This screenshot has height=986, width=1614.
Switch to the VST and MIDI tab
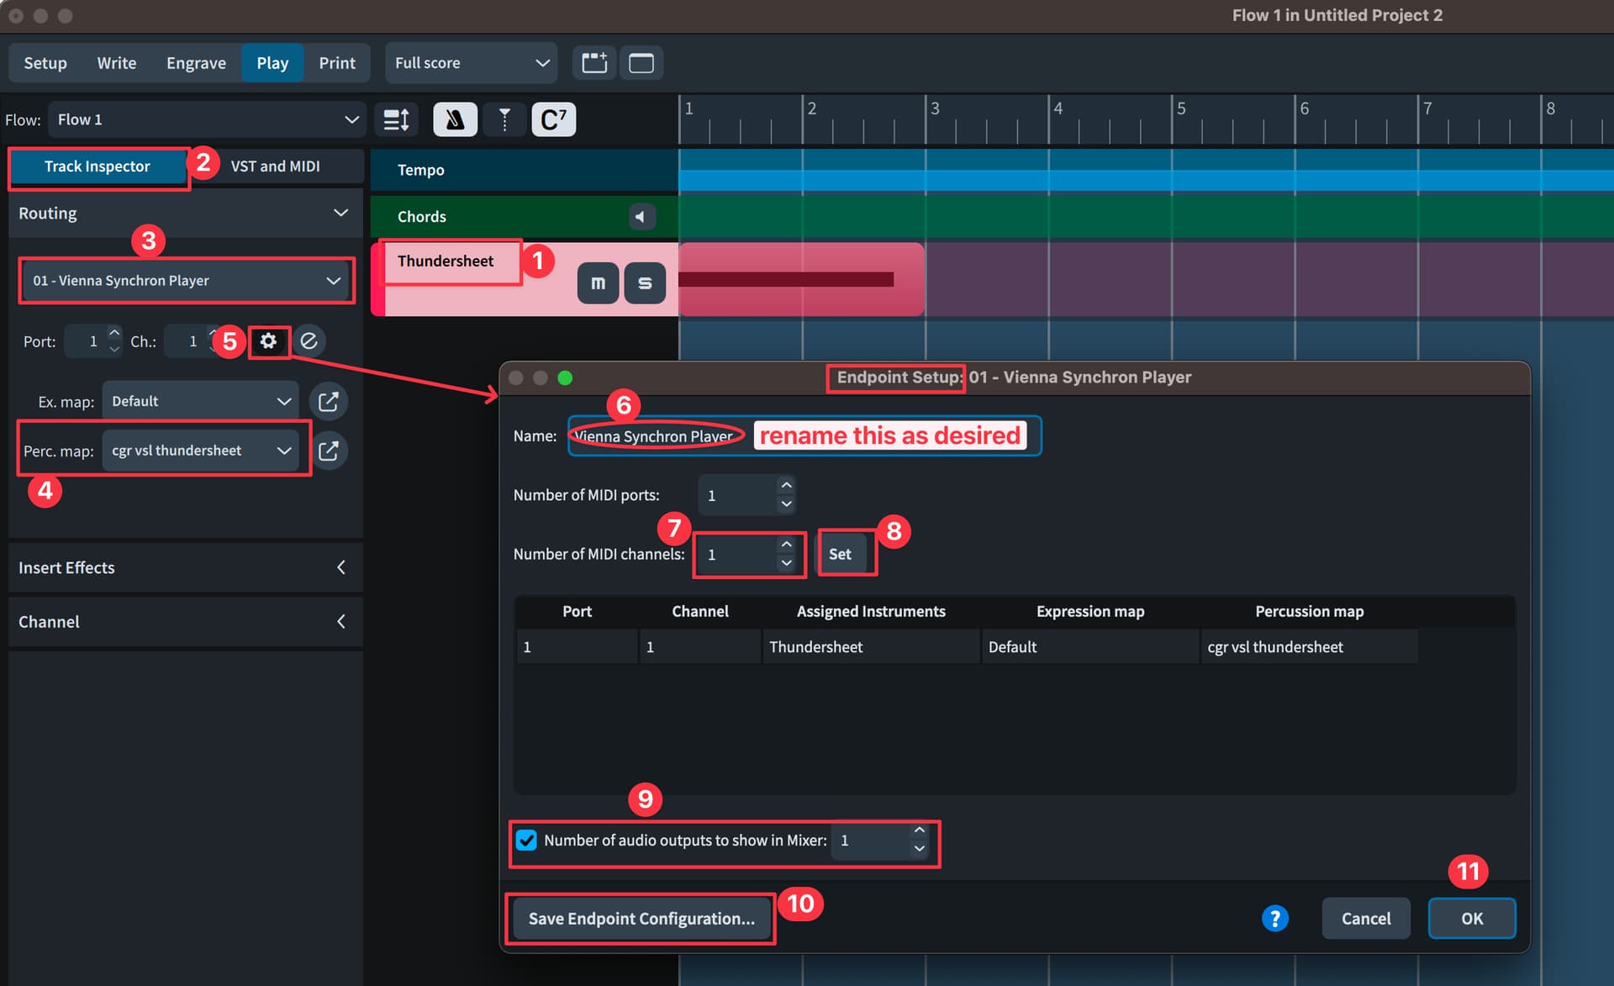275,166
